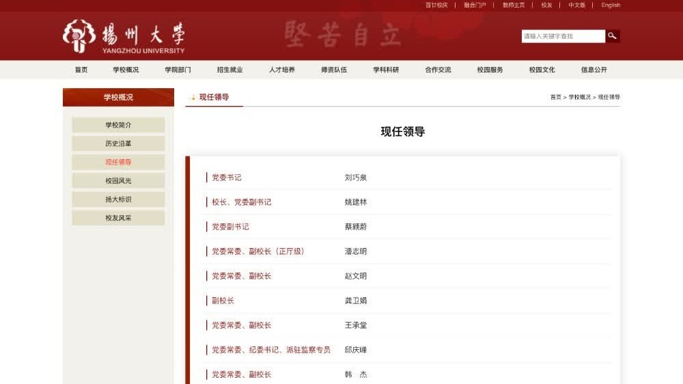Click 学校概况 in breadcrumb trail
Image resolution: width=683 pixels, height=384 pixels.
pyautogui.click(x=579, y=97)
